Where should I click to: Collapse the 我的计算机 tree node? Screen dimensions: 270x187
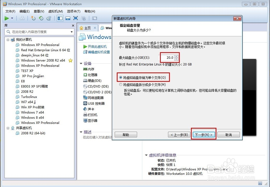[8, 40]
